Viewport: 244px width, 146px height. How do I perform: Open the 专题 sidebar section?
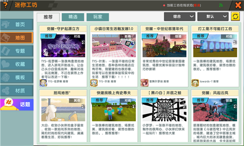pyautogui.click(x=17, y=51)
